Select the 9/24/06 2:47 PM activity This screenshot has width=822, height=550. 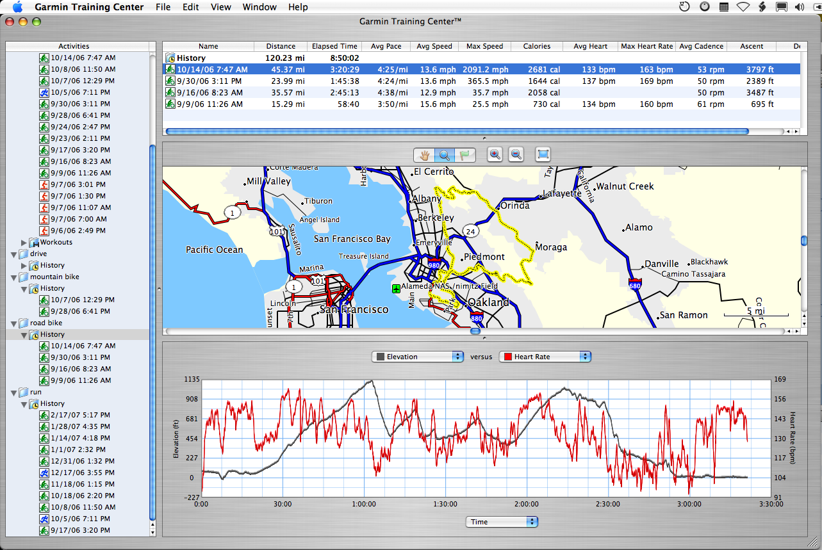80,127
